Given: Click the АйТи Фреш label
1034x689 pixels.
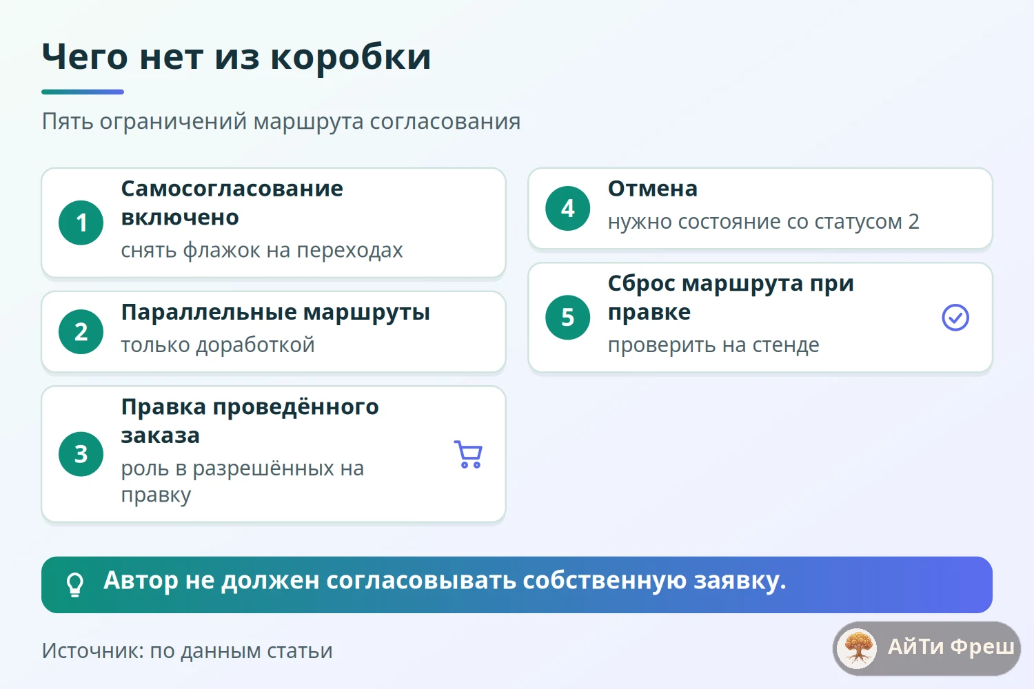Looking at the screenshot, I should (x=951, y=646).
